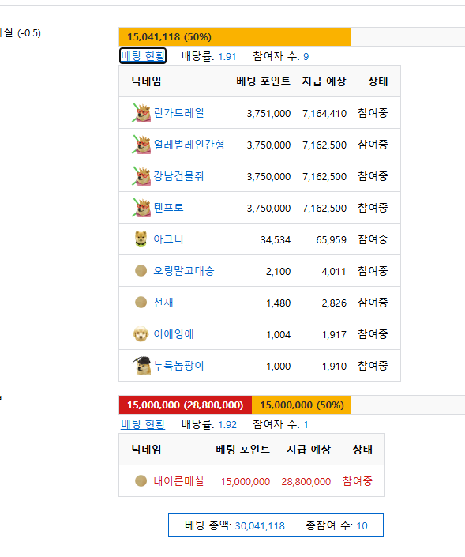Click expected payout 2,826
The height and width of the screenshot is (557, 465).
coord(334,303)
